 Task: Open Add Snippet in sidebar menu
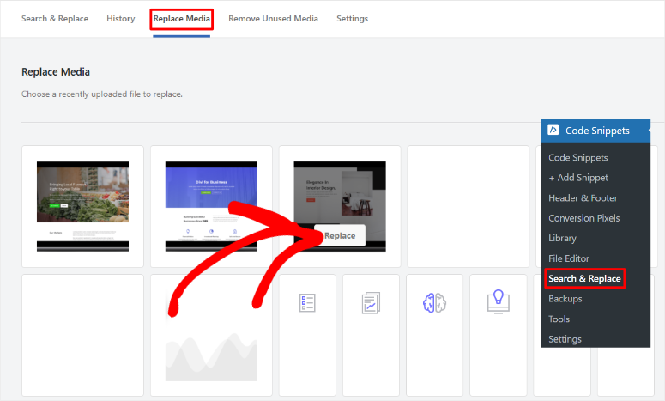click(x=578, y=178)
